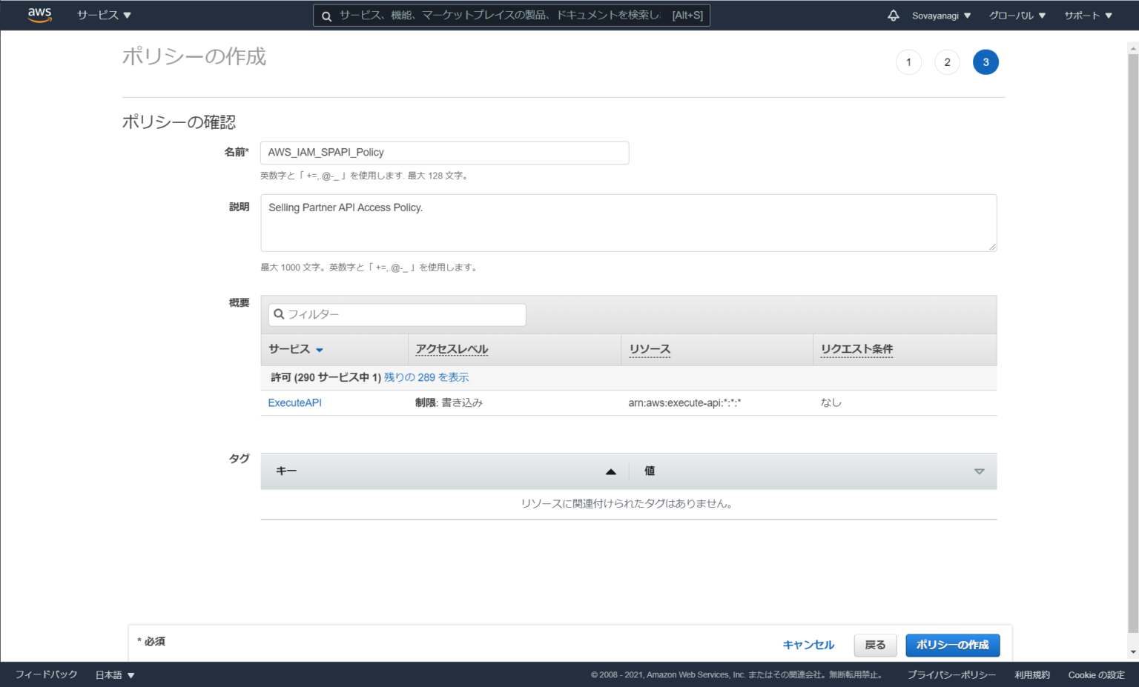Open the 日本語 language selector
Viewport: 1139px width, 687px height.
(x=113, y=674)
